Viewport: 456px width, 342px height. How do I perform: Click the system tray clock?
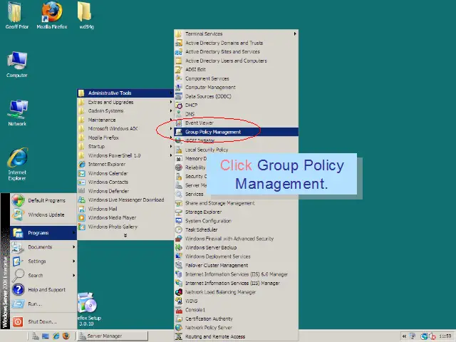[445, 336]
